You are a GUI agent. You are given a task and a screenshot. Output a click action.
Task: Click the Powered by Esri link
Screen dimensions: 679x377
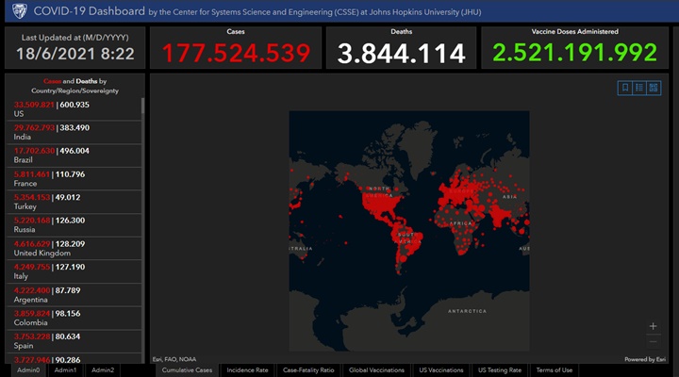coord(645,359)
